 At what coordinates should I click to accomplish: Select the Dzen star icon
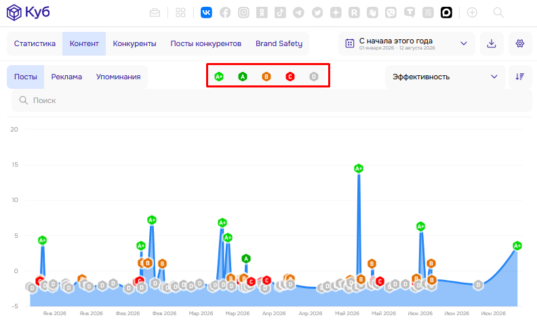[x=336, y=13]
